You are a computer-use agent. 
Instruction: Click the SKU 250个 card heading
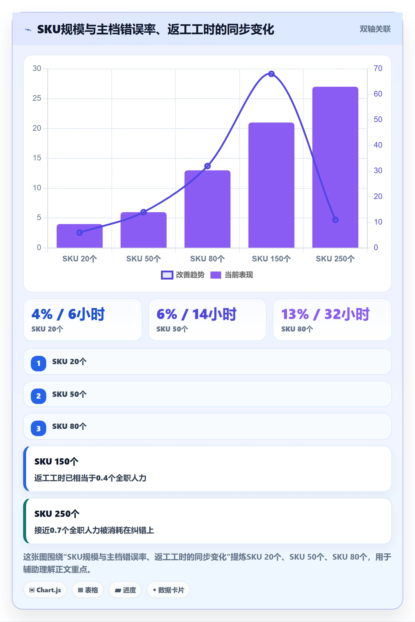[x=57, y=514]
